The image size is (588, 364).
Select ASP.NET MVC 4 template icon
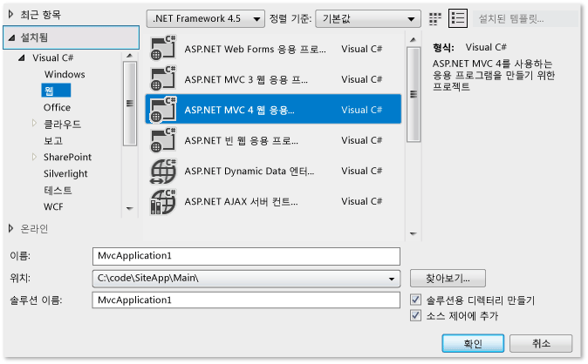coord(163,110)
